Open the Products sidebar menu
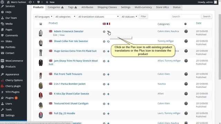 point(10,66)
